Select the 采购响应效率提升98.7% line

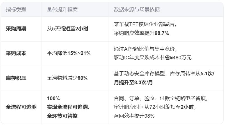[141, 33]
